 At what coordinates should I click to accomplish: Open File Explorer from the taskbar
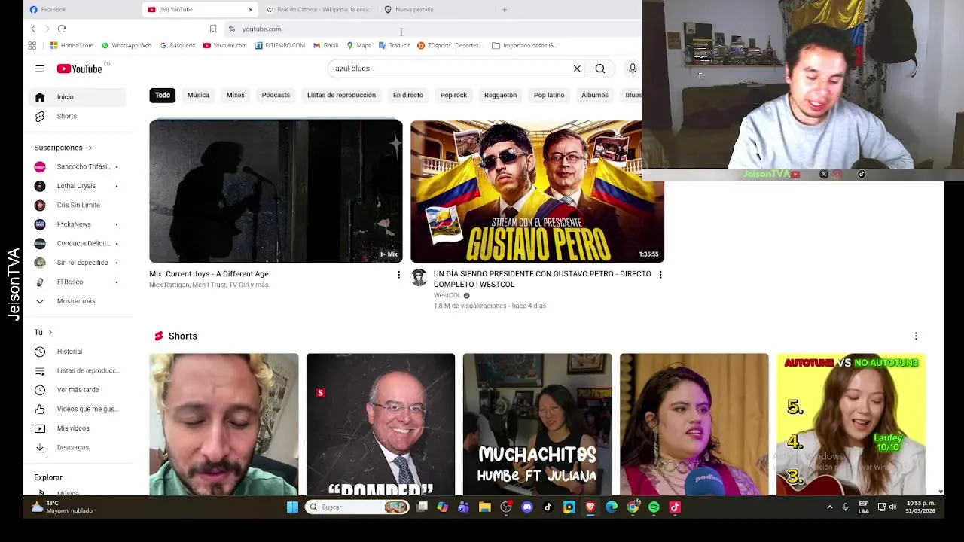[x=485, y=507]
